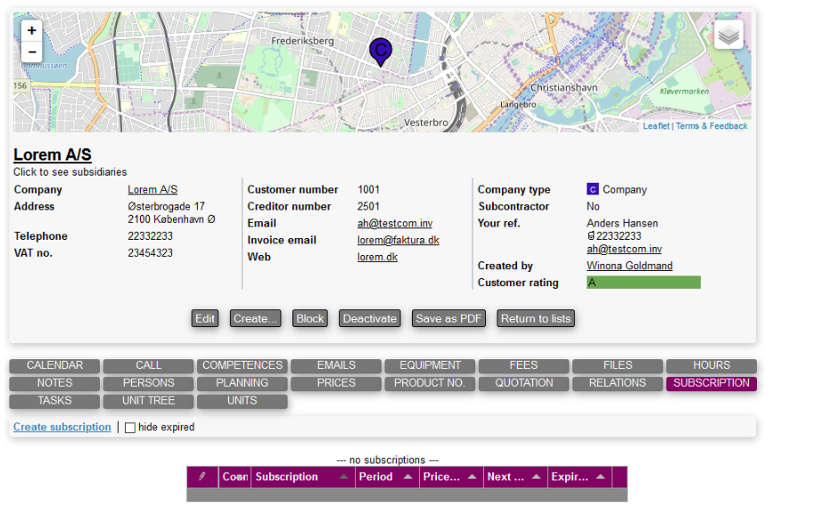Viewport: 822px width, 525px height.
Task: Open the map layers selector
Action: [x=728, y=35]
